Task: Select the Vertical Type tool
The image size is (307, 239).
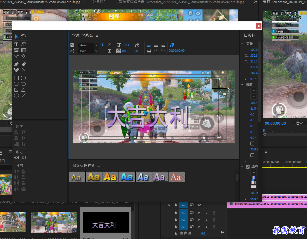Action: tap(23, 44)
